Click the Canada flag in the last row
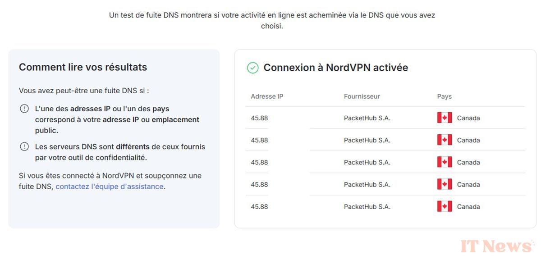541x260 pixels. (x=445, y=206)
